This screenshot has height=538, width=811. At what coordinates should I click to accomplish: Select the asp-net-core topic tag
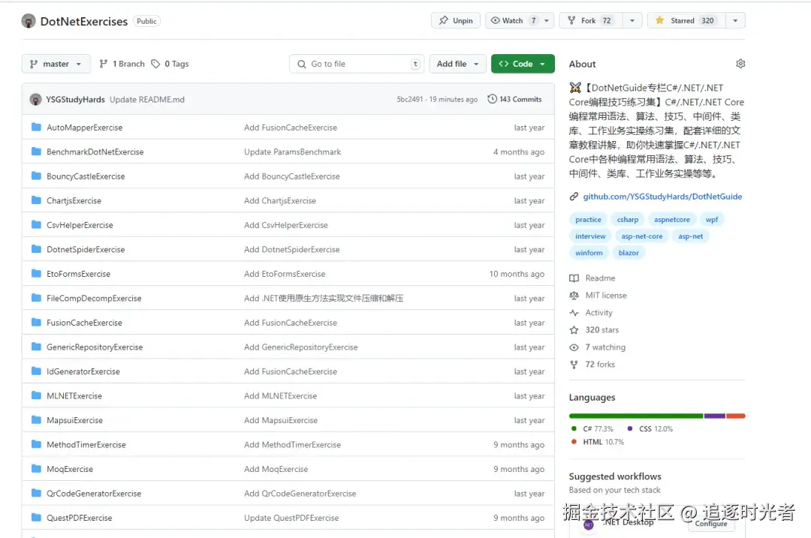click(x=641, y=236)
